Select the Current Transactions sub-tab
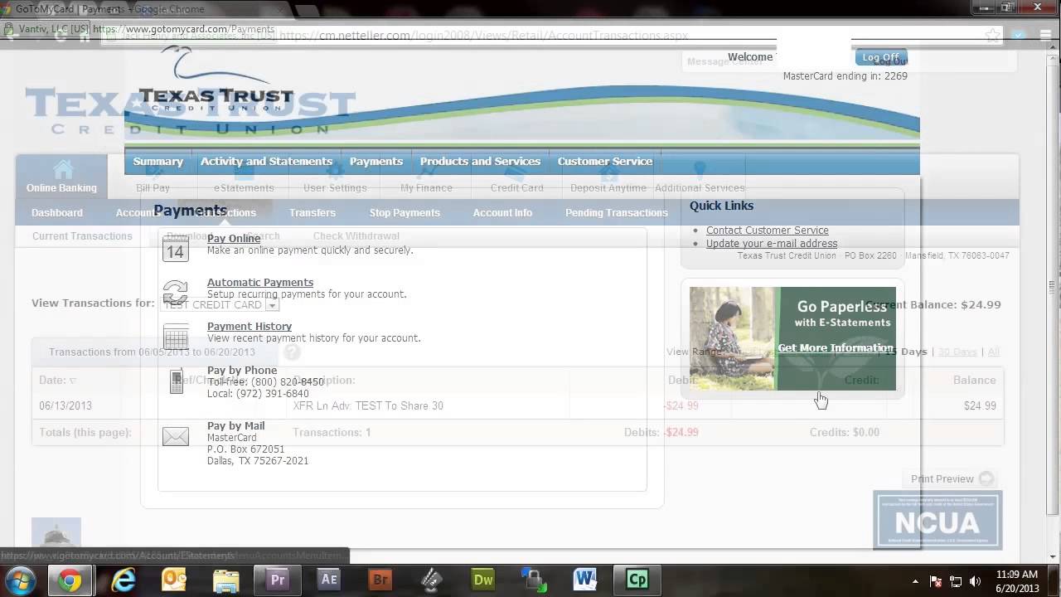 [x=82, y=236]
